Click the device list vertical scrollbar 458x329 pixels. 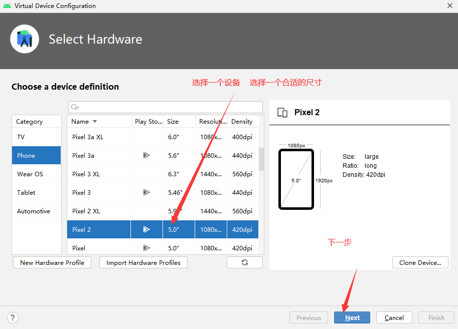coord(261,159)
